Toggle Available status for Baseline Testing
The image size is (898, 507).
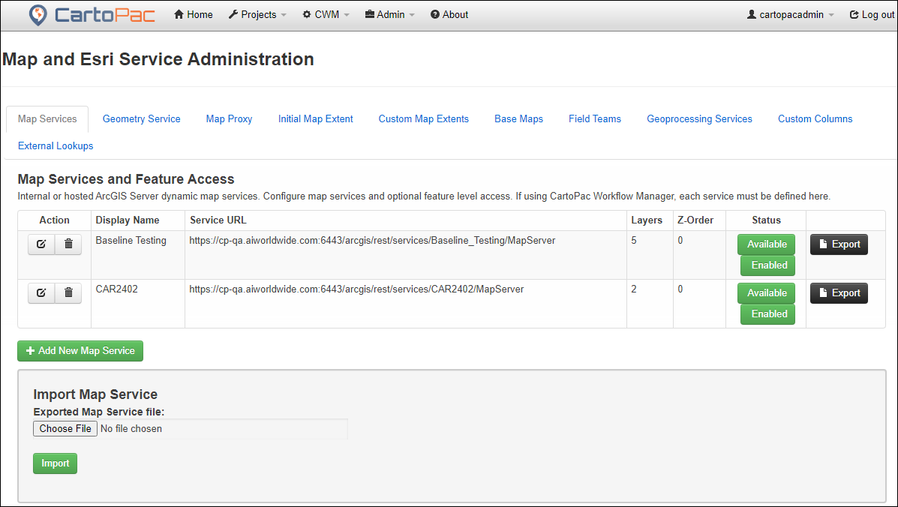click(766, 244)
